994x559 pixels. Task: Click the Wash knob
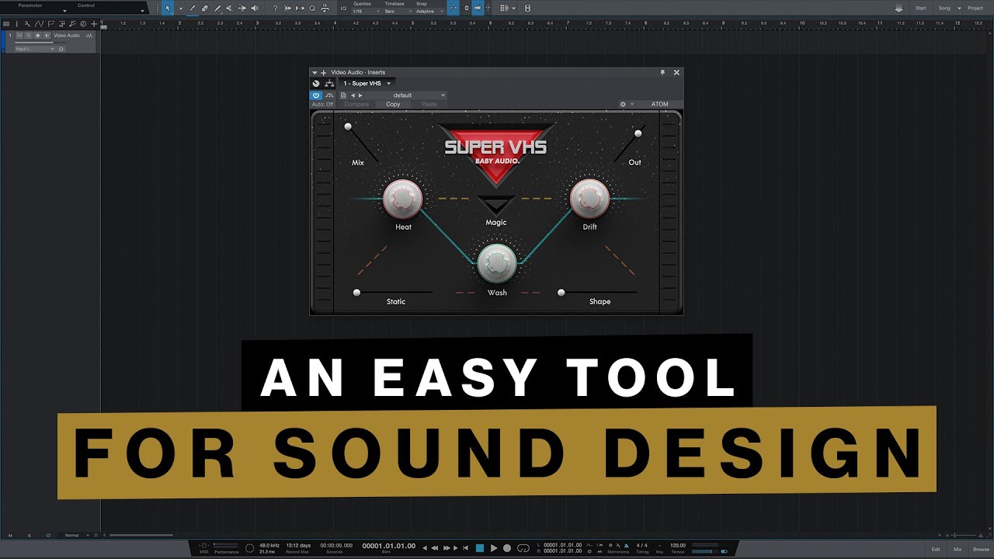497,263
